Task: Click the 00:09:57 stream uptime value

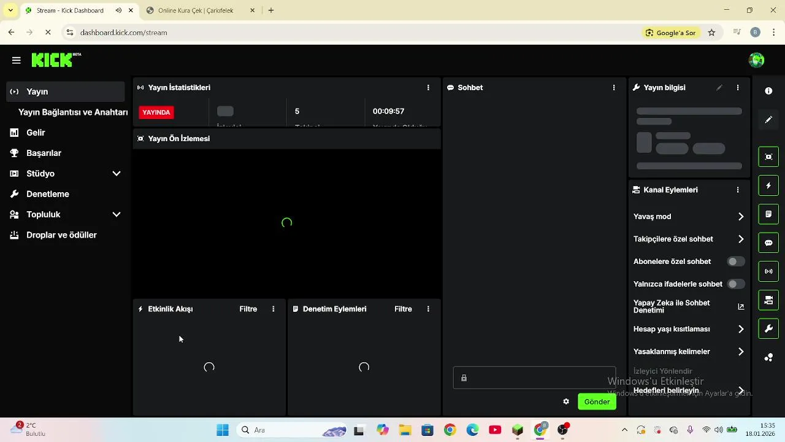Action: point(388,112)
